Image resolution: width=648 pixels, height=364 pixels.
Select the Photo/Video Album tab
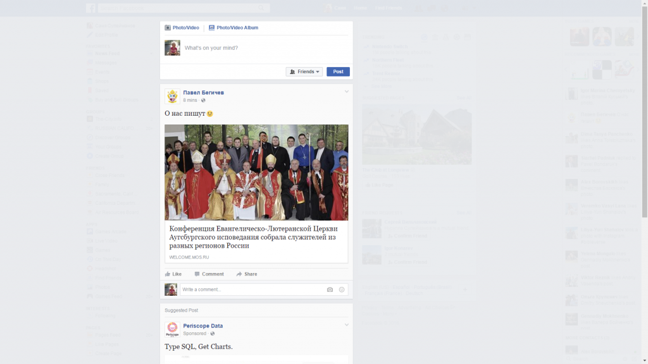234,28
